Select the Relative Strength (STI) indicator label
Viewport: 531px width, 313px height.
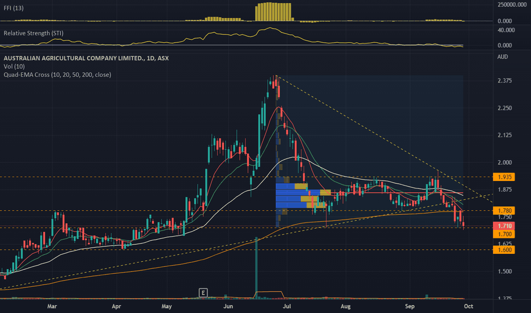pos(34,33)
